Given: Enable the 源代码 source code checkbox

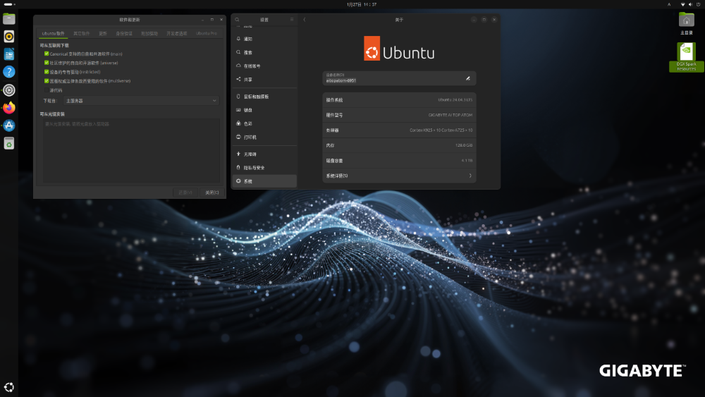Looking at the screenshot, I should tap(47, 90).
